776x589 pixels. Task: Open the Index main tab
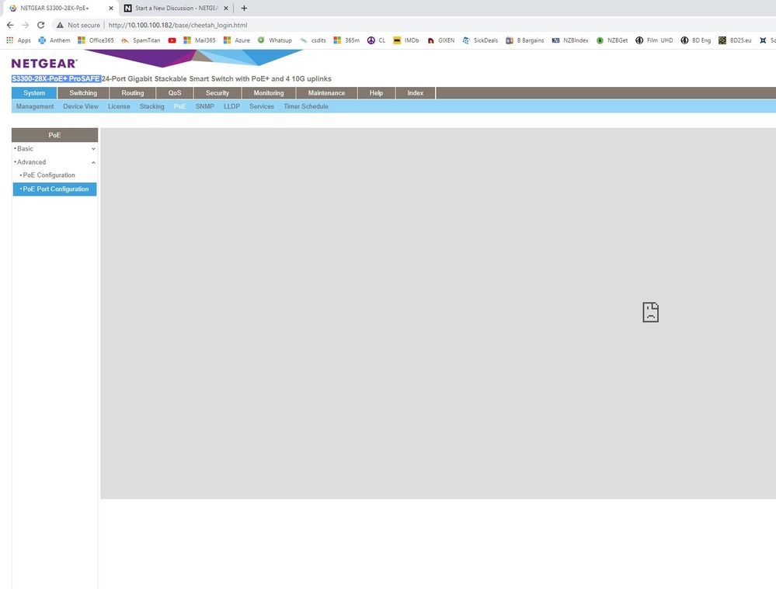416,93
